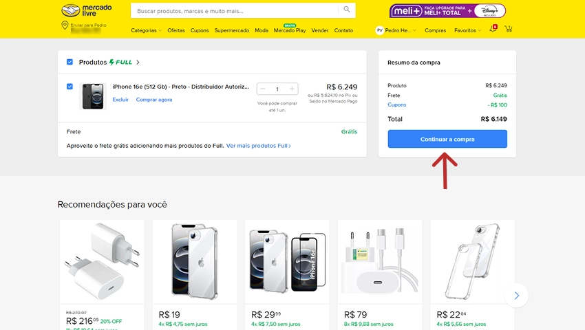Viewport: 585px width, 330px height.
Task: Open the Cupons menu item
Action: click(x=200, y=30)
